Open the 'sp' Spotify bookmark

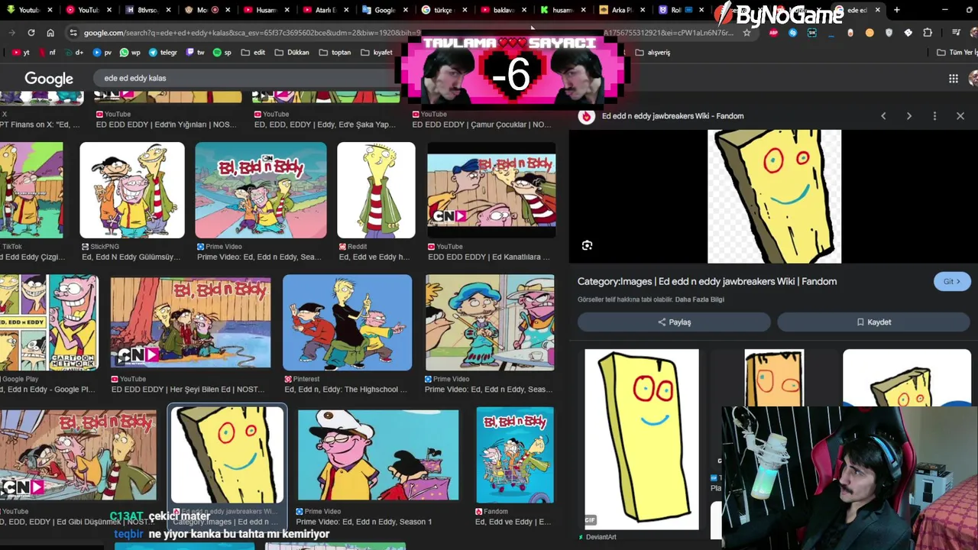(222, 53)
